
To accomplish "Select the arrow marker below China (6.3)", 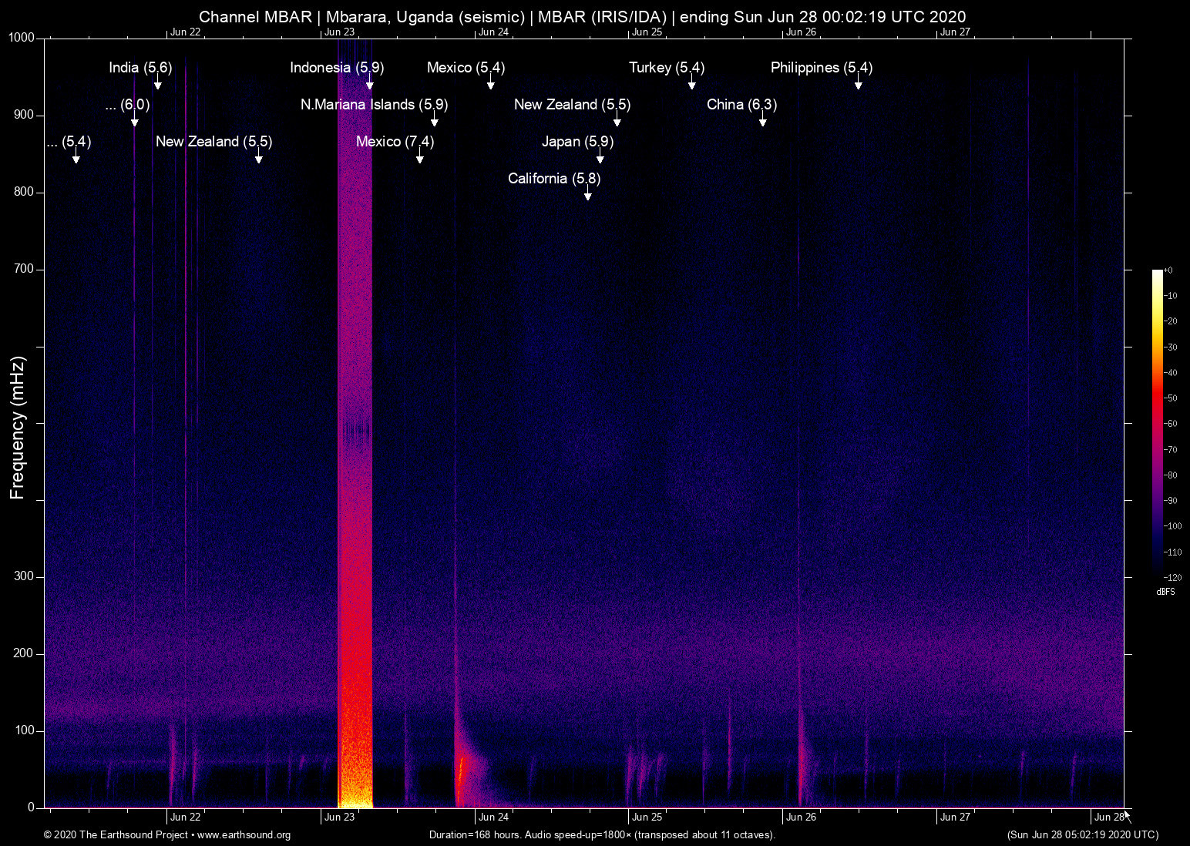I will (763, 122).
